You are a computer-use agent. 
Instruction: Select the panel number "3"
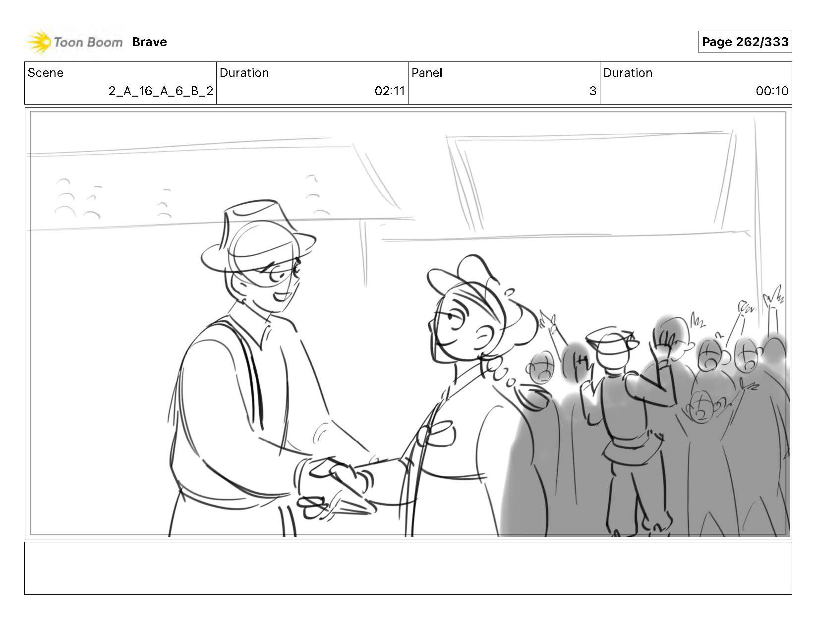click(x=592, y=91)
